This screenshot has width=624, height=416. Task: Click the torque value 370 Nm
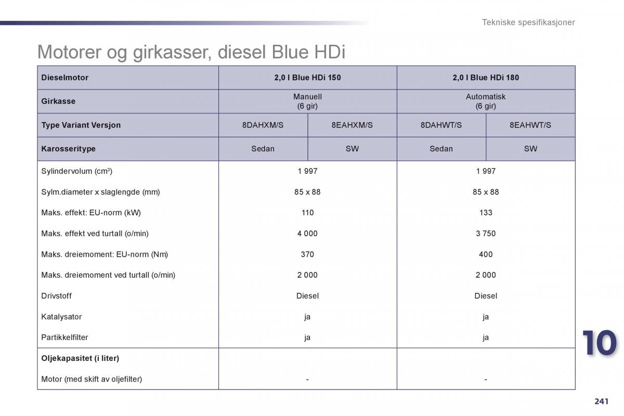[307, 254]
